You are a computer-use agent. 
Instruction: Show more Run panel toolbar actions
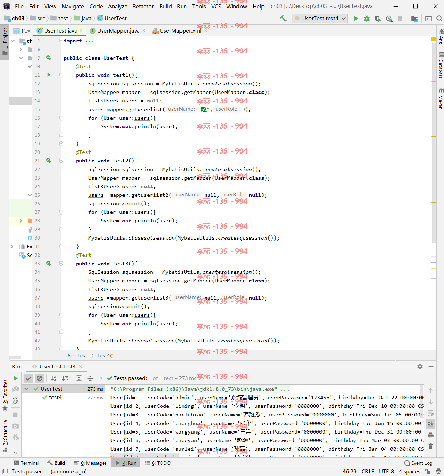[15, 453]
